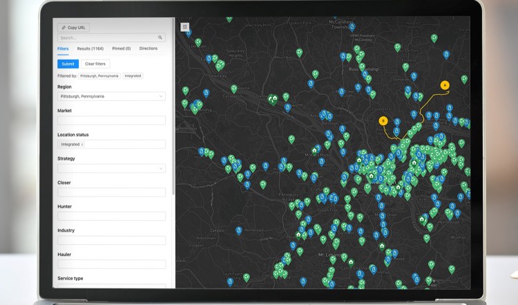Click inside the Location status field
The image size is (518, 305).
[x=111, y=145]
